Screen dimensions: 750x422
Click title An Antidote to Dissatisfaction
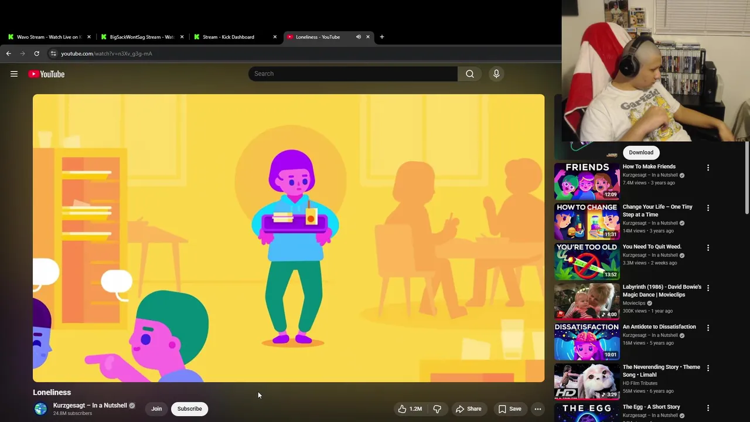[x=659, y=327]
